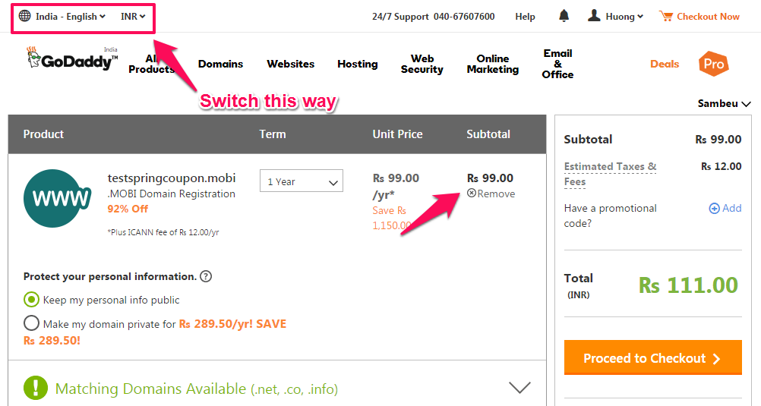Open the Estimated Taxes & Fees link
Screen dimensions: 761x406
(x=610, y=174)
